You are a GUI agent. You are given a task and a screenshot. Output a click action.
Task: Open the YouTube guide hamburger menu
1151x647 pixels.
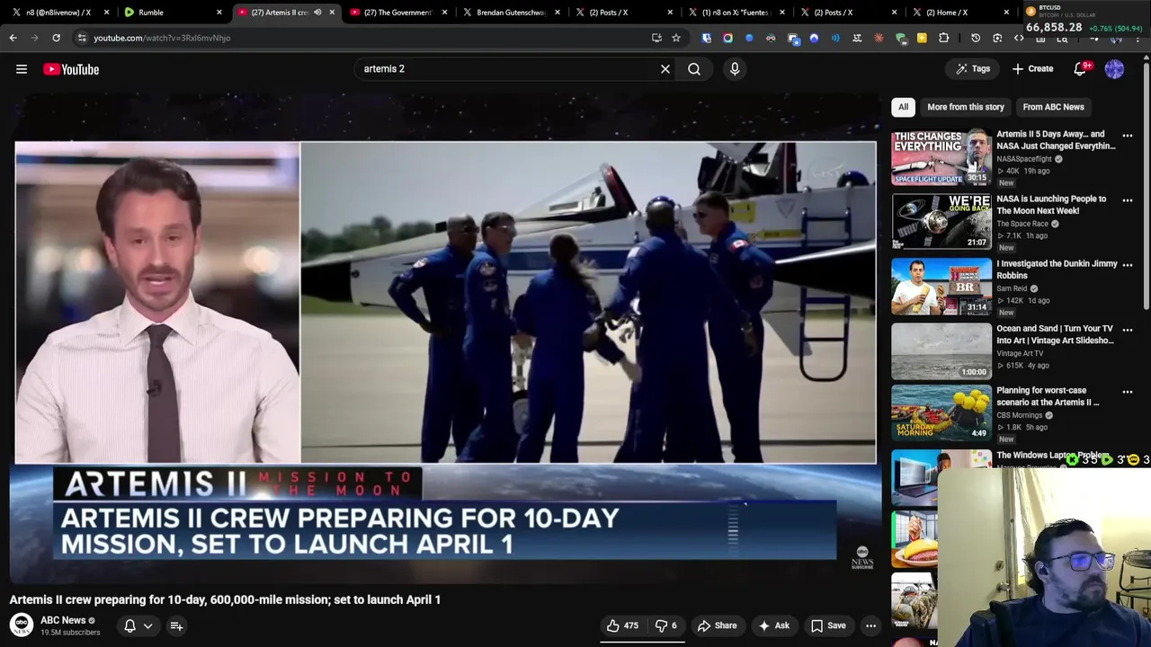coord(22,69)
